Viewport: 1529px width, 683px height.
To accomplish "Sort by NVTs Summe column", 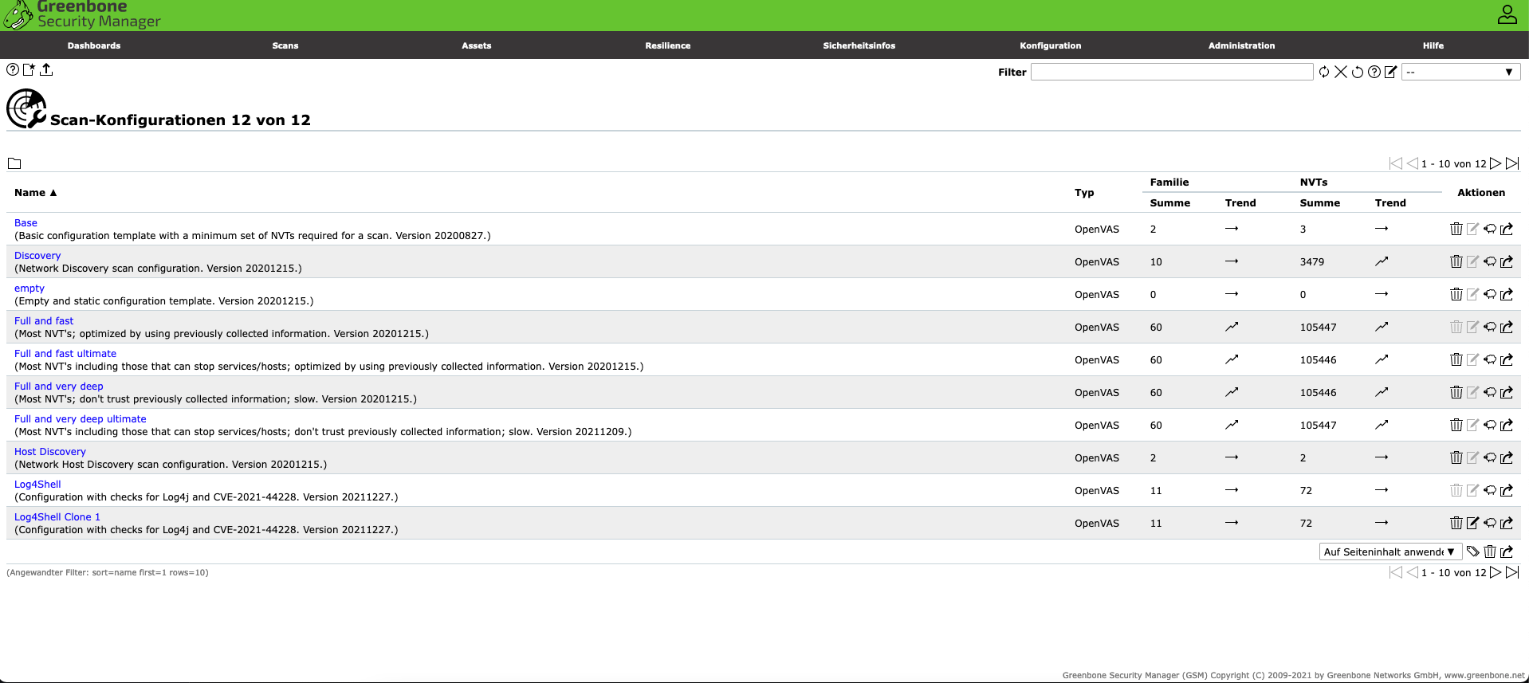I will coord(1319,203).
